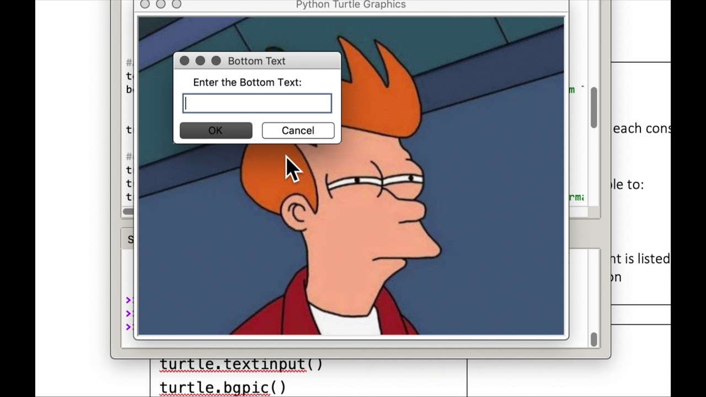Image resolution: width=706 pixels, height=397 pixels.
Task: Cancel the Bottom Text dialog
Action: pos(298,131)
